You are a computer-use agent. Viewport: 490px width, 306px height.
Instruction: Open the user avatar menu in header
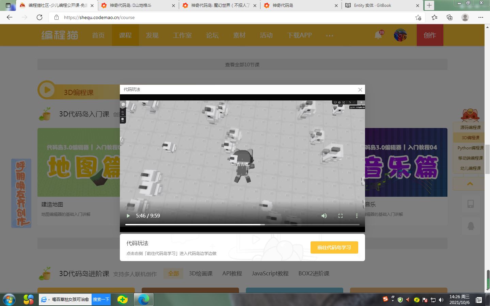(400, 35)
